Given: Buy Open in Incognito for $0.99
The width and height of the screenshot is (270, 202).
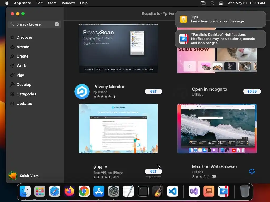Looking at the screenshot, I should click(x=252, y=91).
